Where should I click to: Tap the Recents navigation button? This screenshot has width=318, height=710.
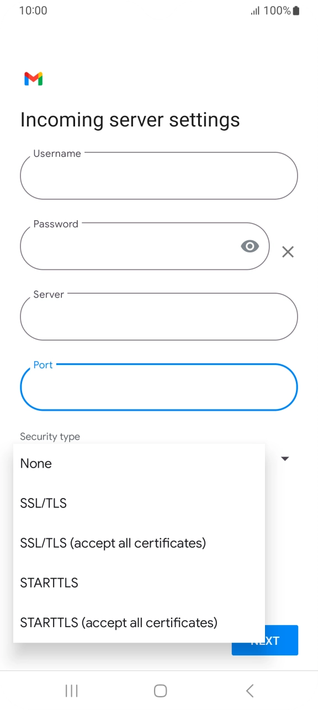[x=71, y=690]
